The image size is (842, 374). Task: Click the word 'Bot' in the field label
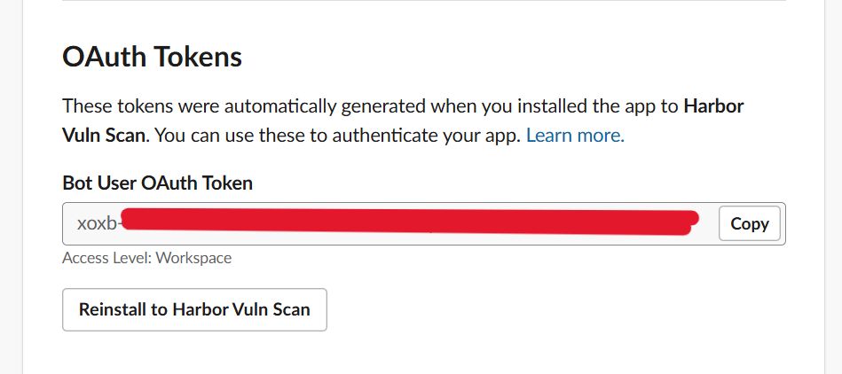(76, 183)
